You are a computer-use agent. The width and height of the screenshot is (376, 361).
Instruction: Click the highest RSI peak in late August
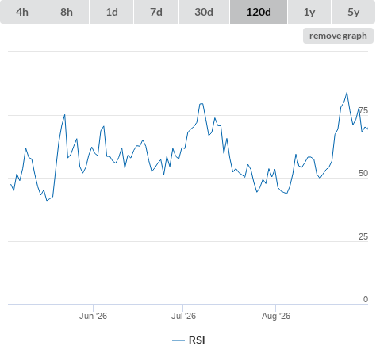(347, 93)
